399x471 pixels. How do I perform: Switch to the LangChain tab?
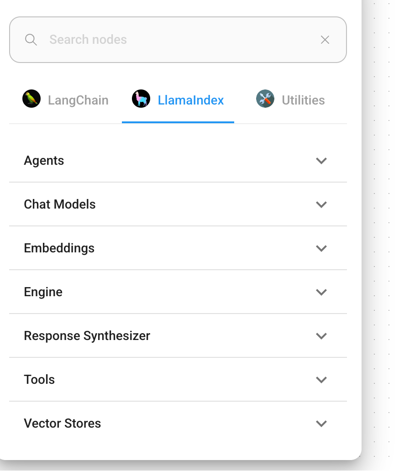click(x=65, y=100)
